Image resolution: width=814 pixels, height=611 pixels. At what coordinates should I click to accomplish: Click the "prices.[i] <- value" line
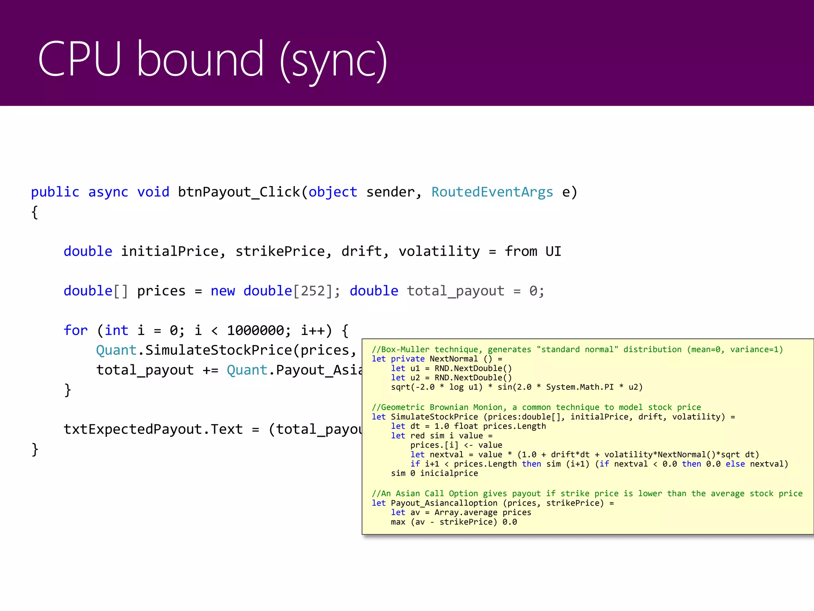[x=456, y=445]
